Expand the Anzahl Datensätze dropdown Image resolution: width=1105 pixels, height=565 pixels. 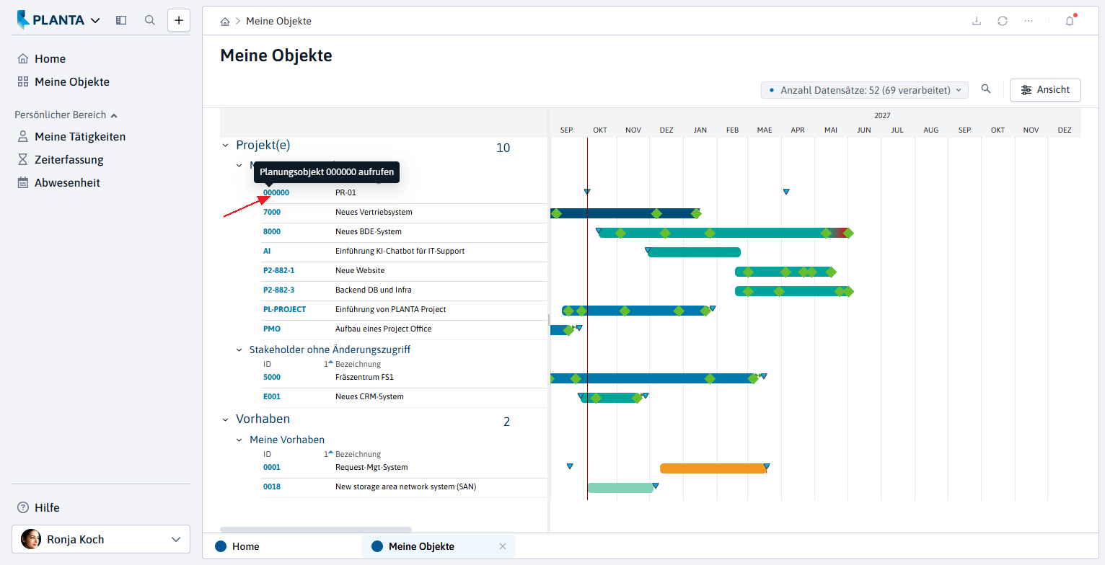(x=866, y=90)
